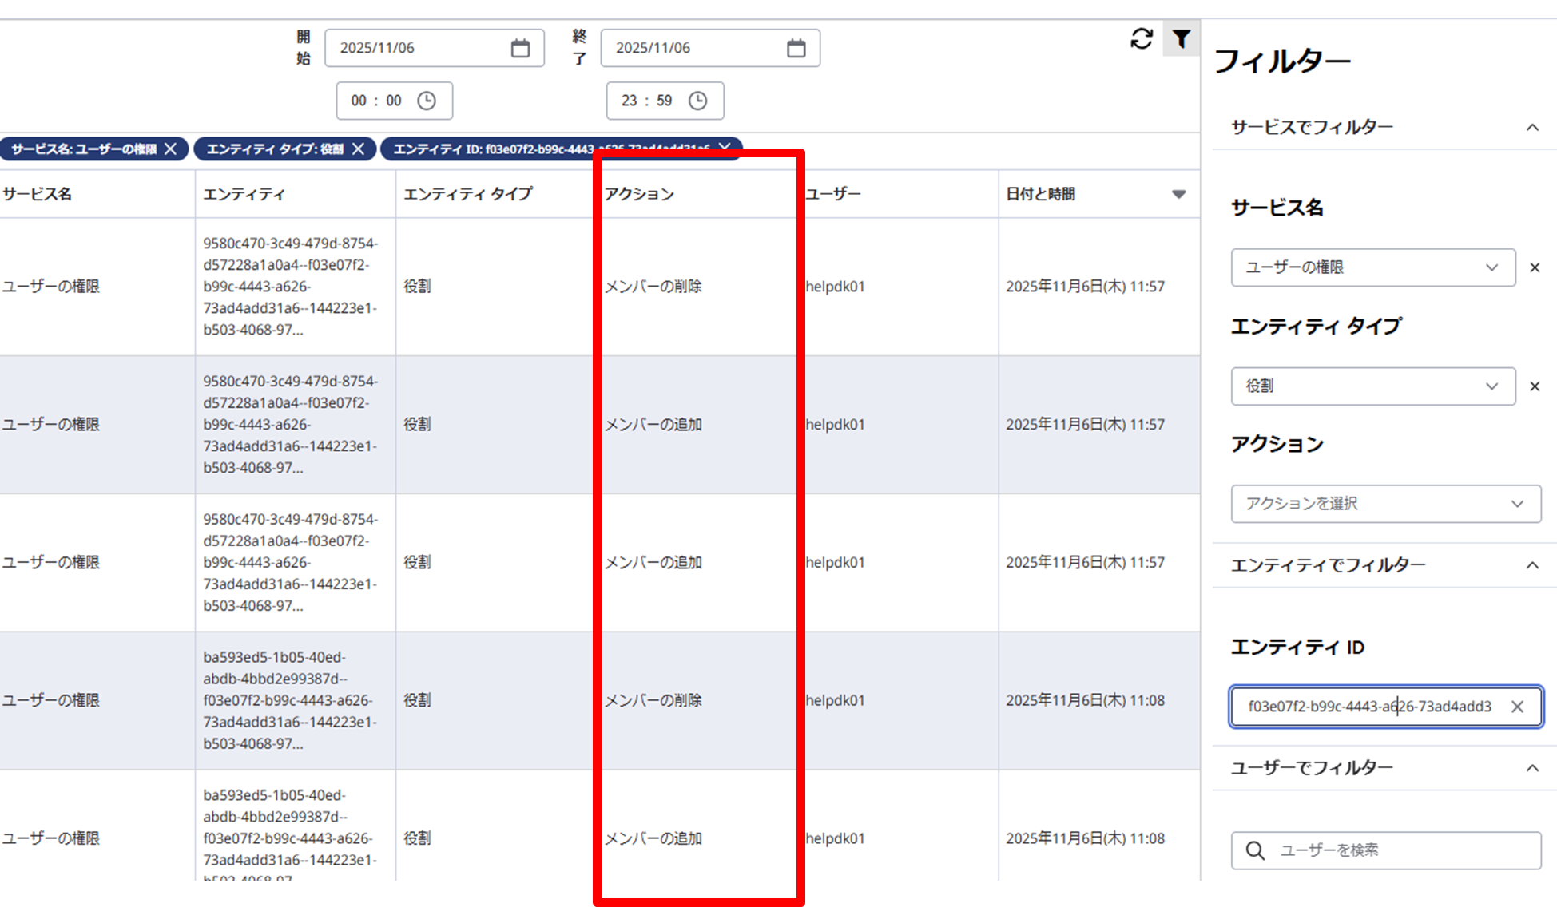The image size is (1557, 907).
Task: Click the refresh icon above the table
Action: coord(1141,38)
